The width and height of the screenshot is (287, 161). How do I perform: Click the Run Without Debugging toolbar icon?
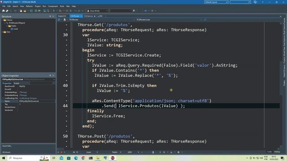click(61, 11)
